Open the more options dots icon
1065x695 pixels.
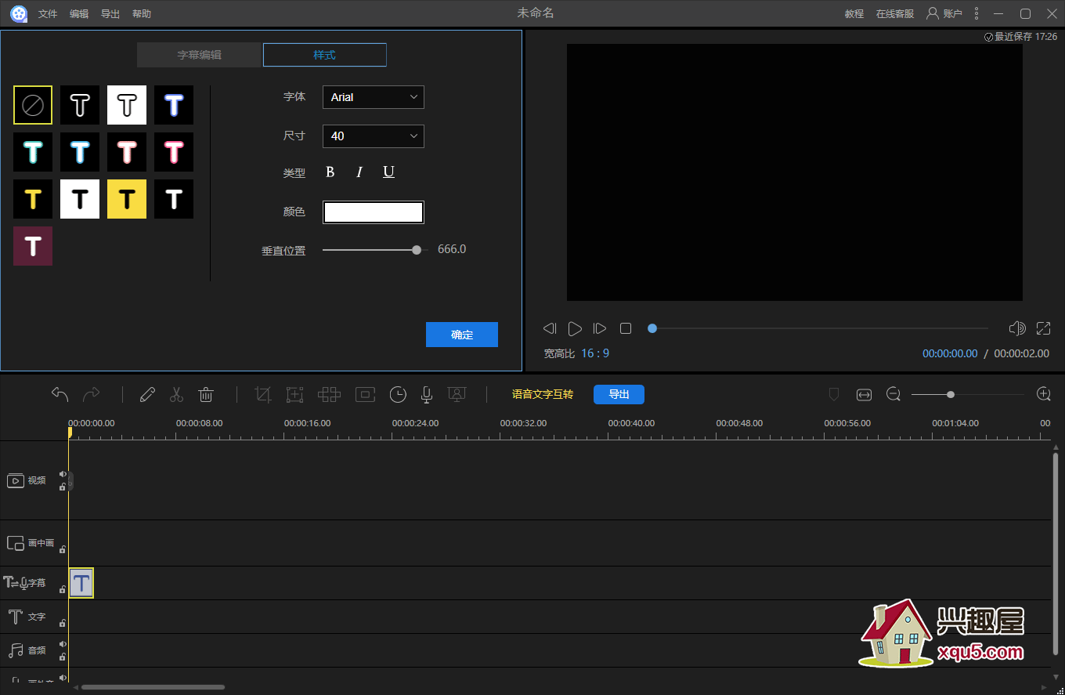pos(976,13)
